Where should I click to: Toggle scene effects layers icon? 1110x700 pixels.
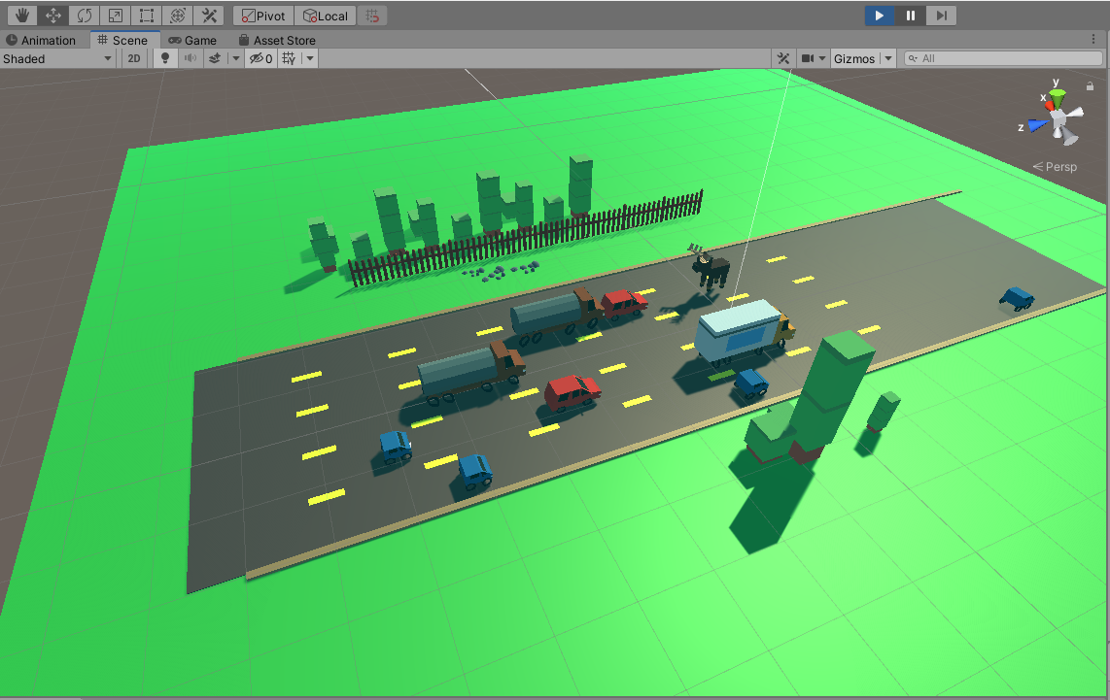click(x=215, y=58)
